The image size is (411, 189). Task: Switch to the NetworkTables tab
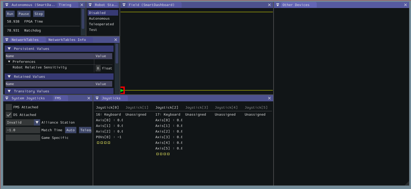coord(25,40)
